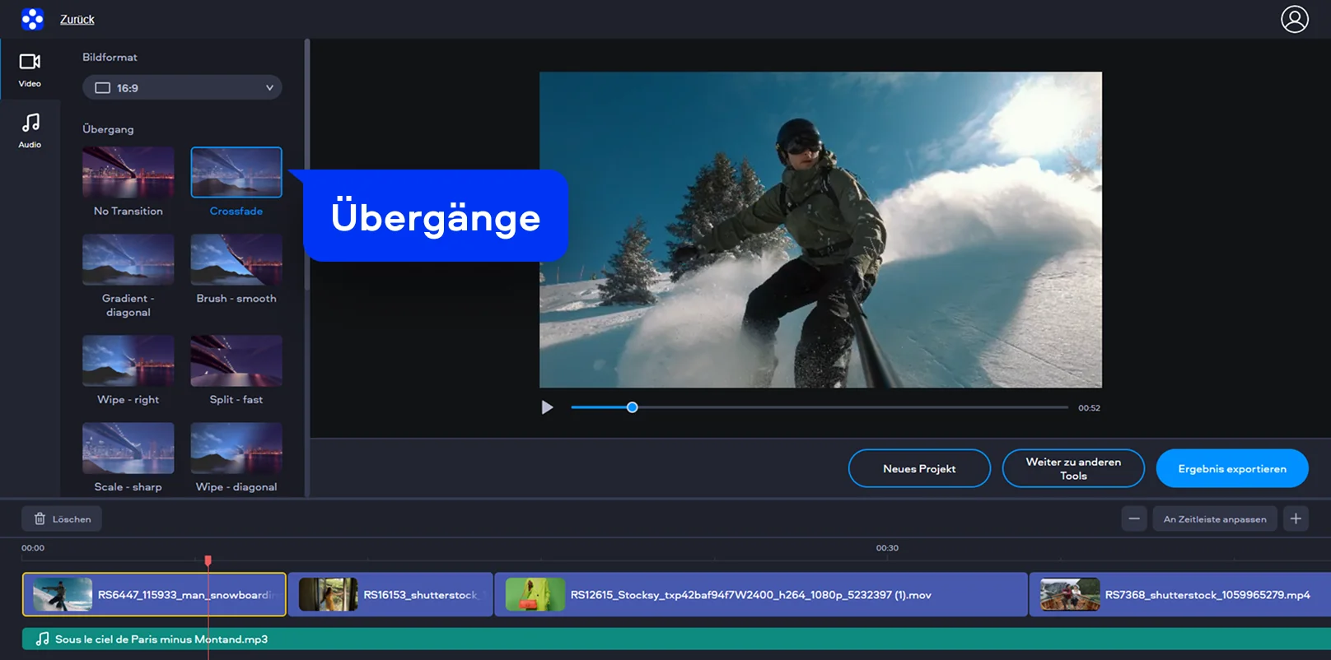Image resolution: width=1331 pixels, height=660 pixels.
Task: Open the Video tab in the sidebar
Action: pyautogui.click(x=30, y=69)
